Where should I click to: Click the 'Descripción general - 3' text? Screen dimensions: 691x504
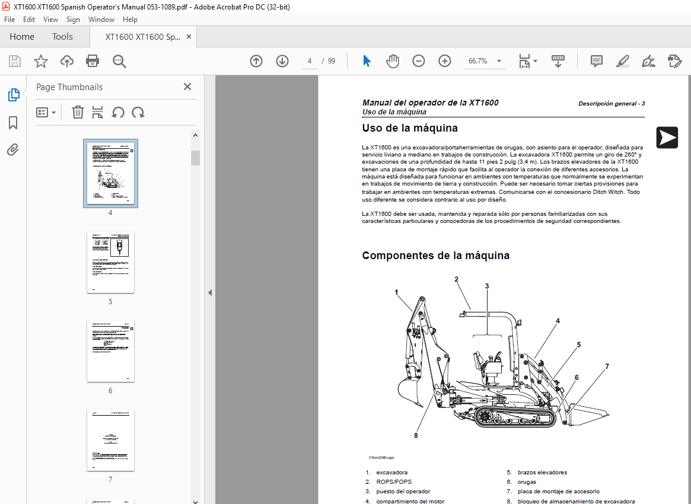612,104
